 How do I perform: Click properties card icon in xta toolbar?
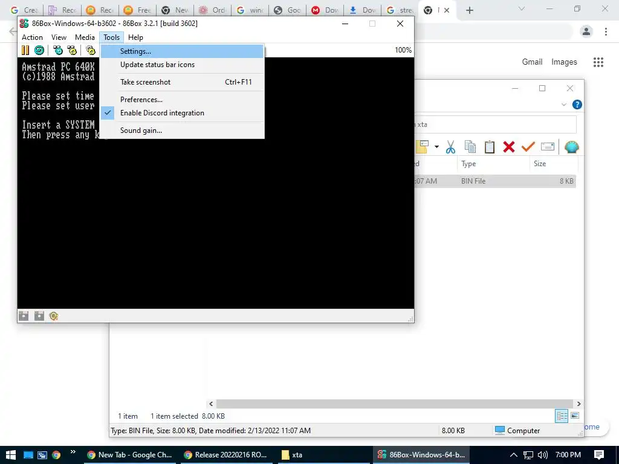[548, 147]
